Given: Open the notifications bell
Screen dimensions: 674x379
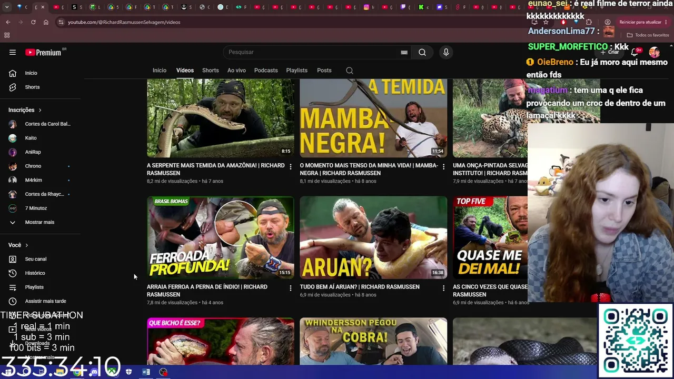Looking at the screenshot, I should click(x=635, y=52).
